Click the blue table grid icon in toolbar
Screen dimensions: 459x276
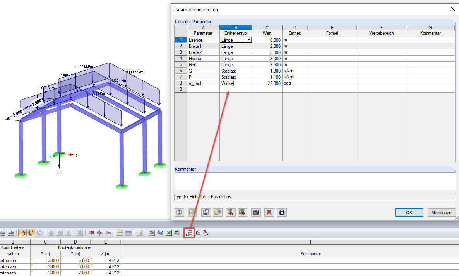128,233
